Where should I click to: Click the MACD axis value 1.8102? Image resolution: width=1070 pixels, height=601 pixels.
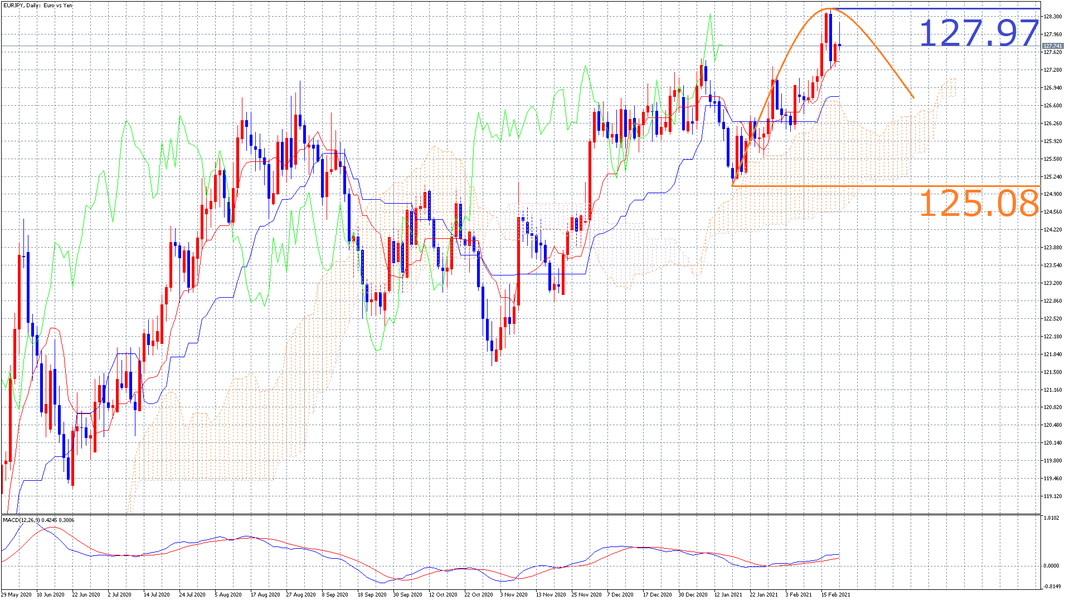1052,518
